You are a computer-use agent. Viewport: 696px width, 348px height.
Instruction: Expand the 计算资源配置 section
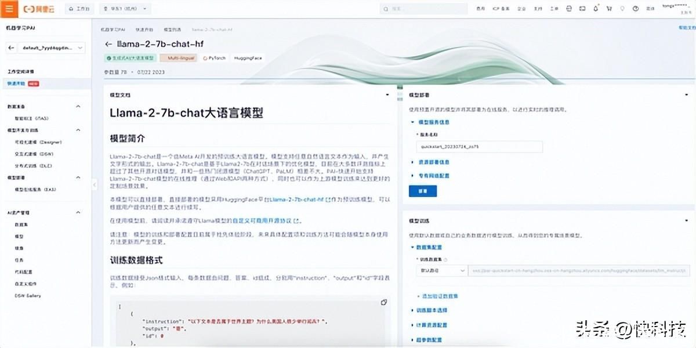[x=430, y=325]
